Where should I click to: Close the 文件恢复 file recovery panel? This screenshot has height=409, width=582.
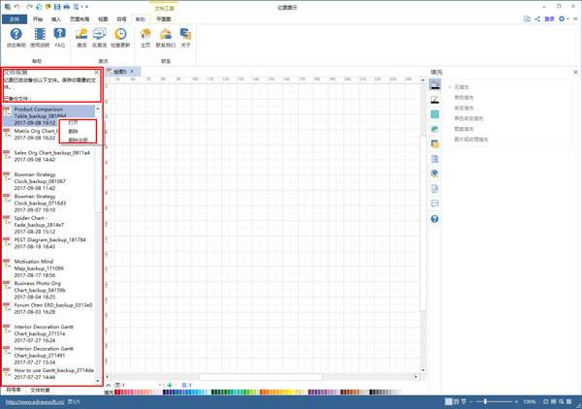(96, 72)
